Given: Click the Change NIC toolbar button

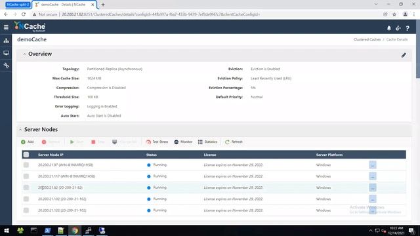Looking at the screenshot, I should (x=125, y=142).
